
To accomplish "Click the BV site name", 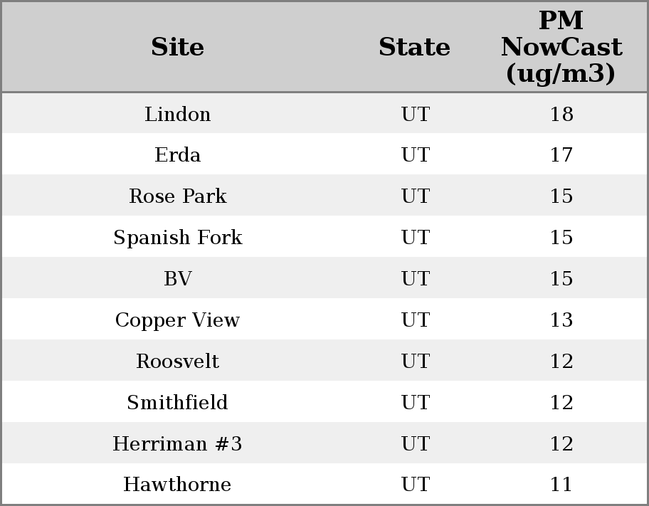I will [177, 279].
